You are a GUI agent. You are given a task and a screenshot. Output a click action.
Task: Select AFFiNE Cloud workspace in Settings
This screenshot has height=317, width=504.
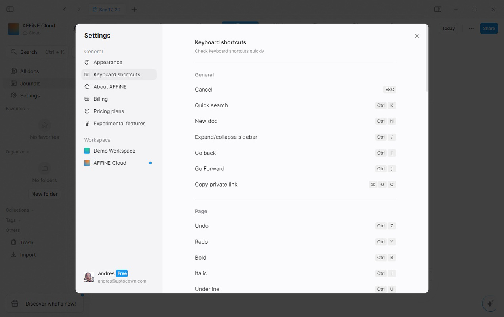[119, 163]
